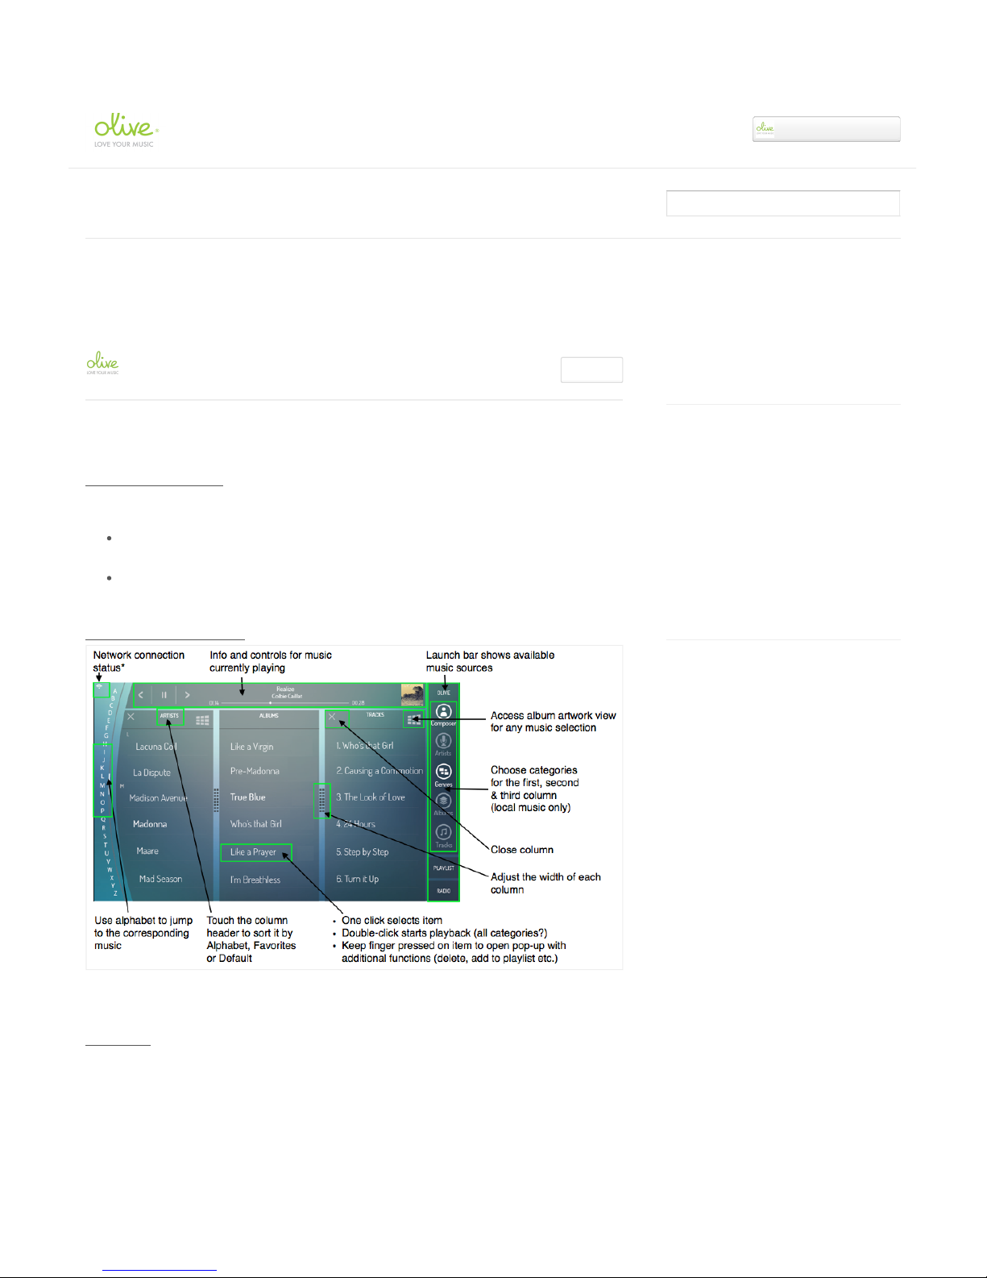Jump to letter S in the alphabet strip
Viewport: 987px width, 1278px height.
104,836
